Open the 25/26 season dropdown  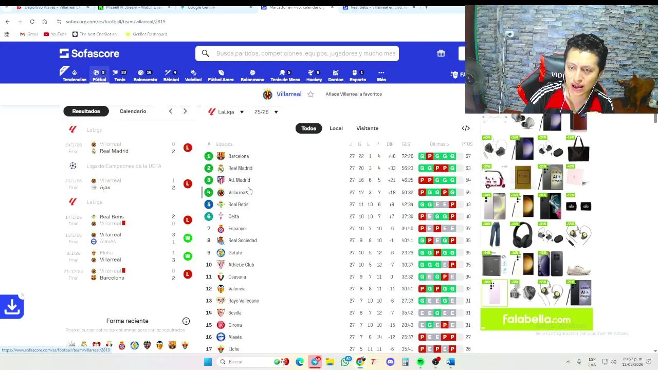pos(266,112)
